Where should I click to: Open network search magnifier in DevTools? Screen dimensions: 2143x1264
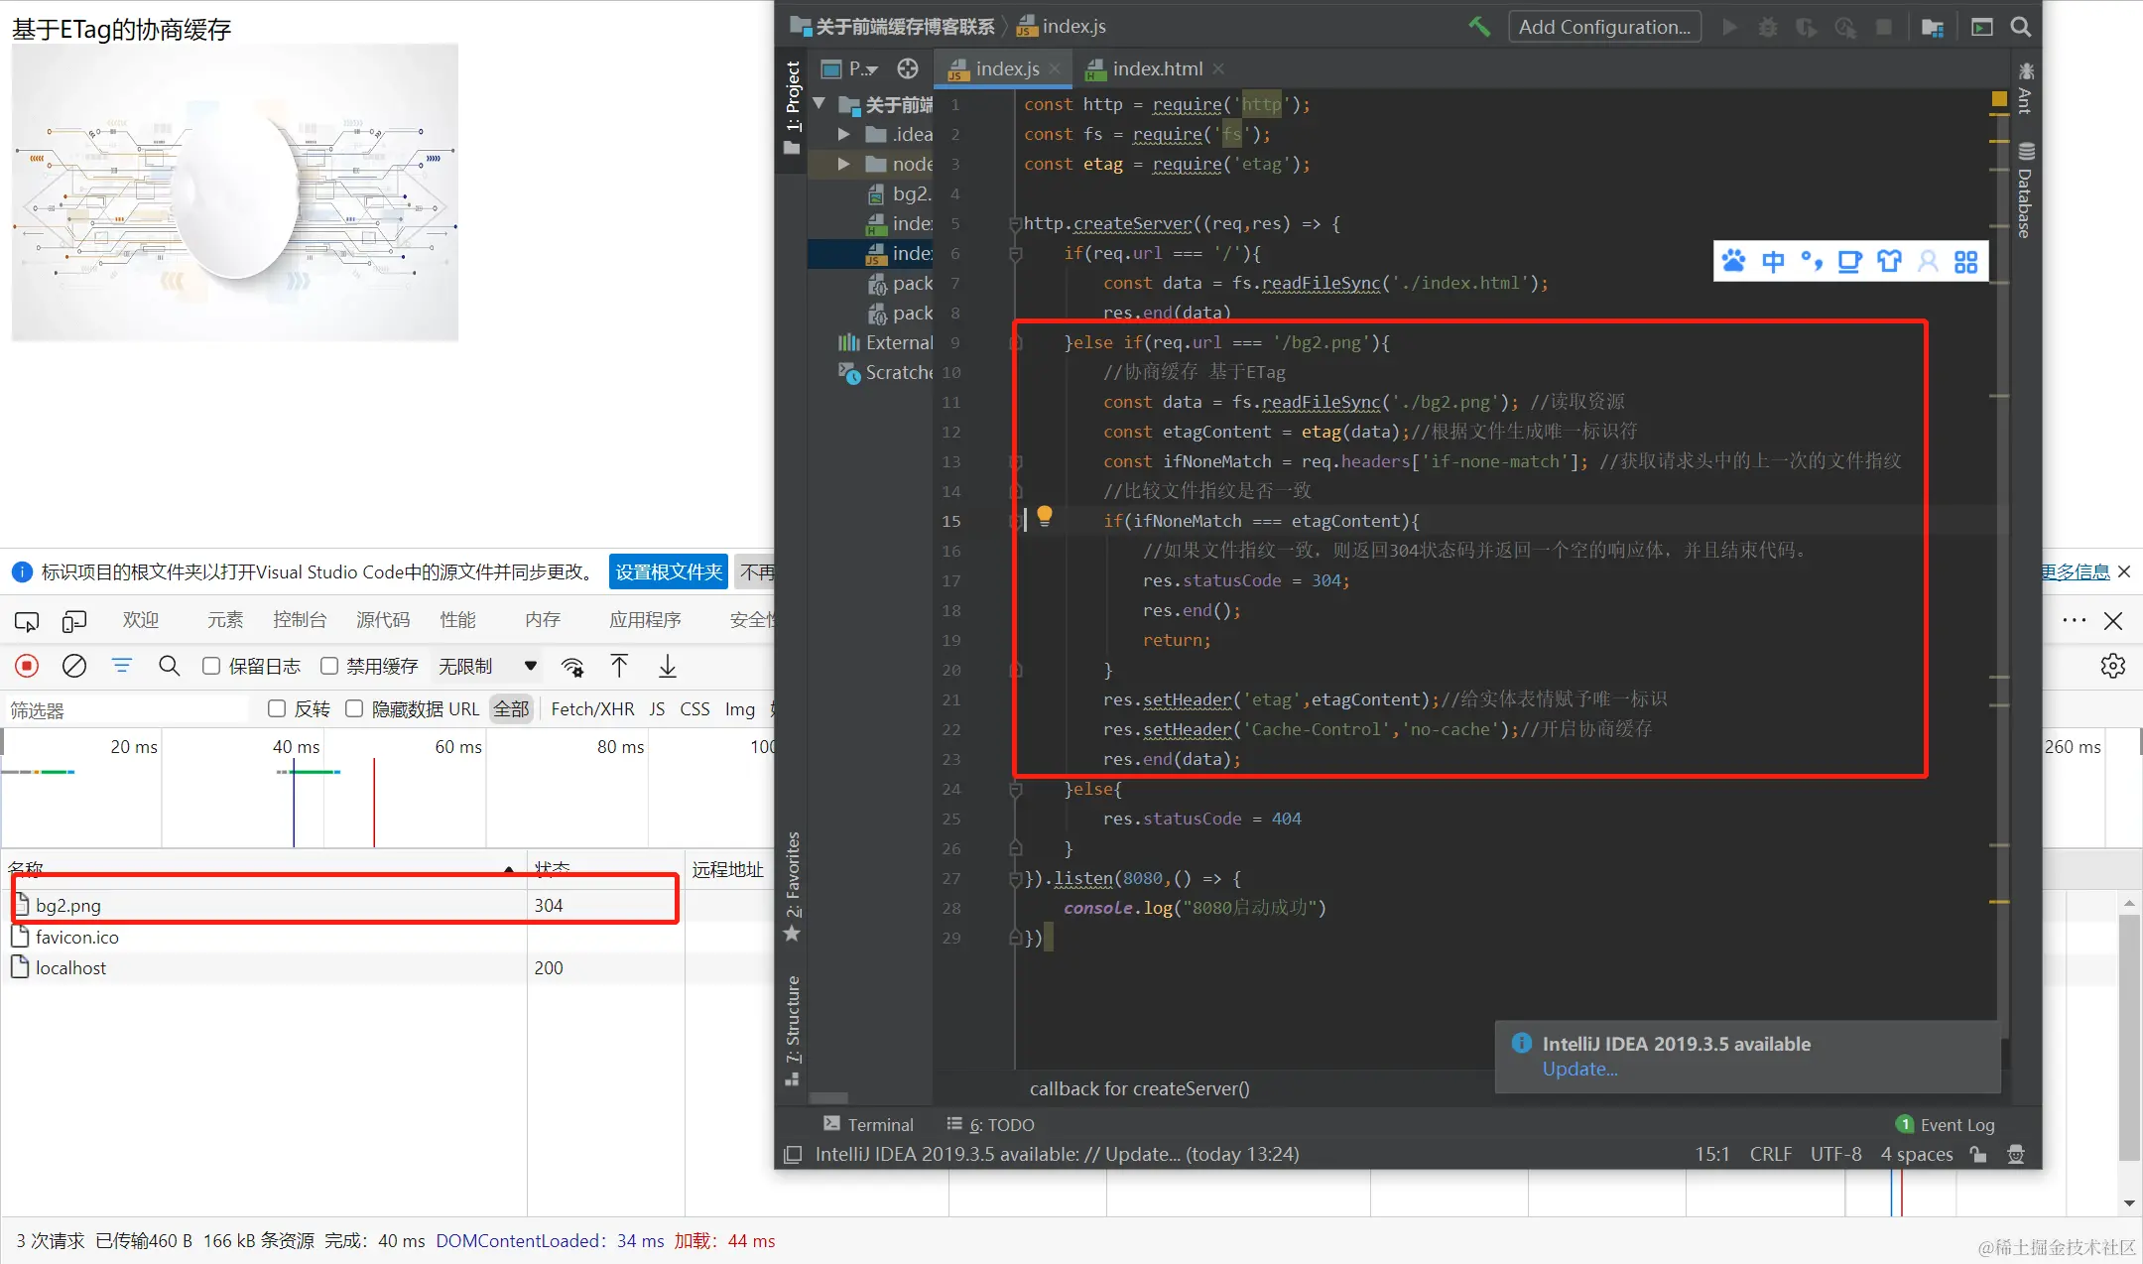coord(170,666)
